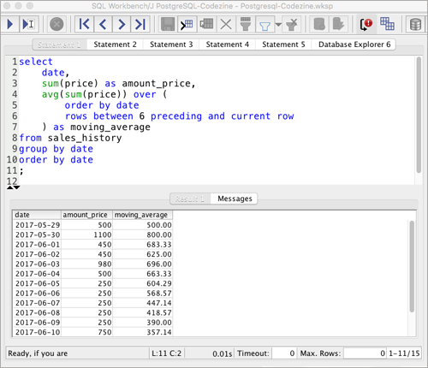Click the 'group by date' line in editor
428x368 pixels.
click(x=56, y=149)
